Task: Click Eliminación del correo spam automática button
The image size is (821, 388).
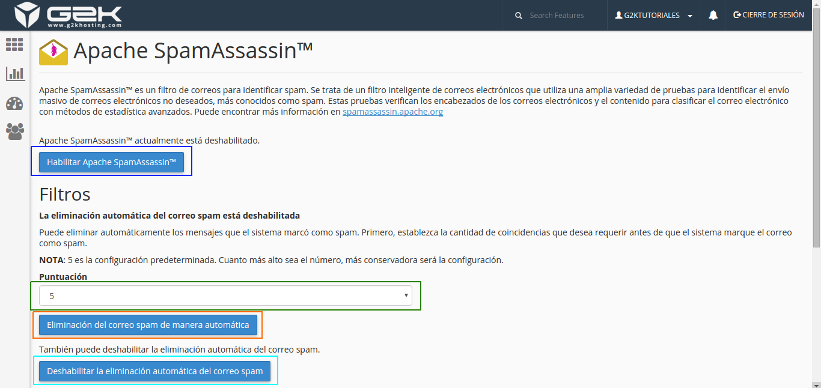Action: point(148,325)
